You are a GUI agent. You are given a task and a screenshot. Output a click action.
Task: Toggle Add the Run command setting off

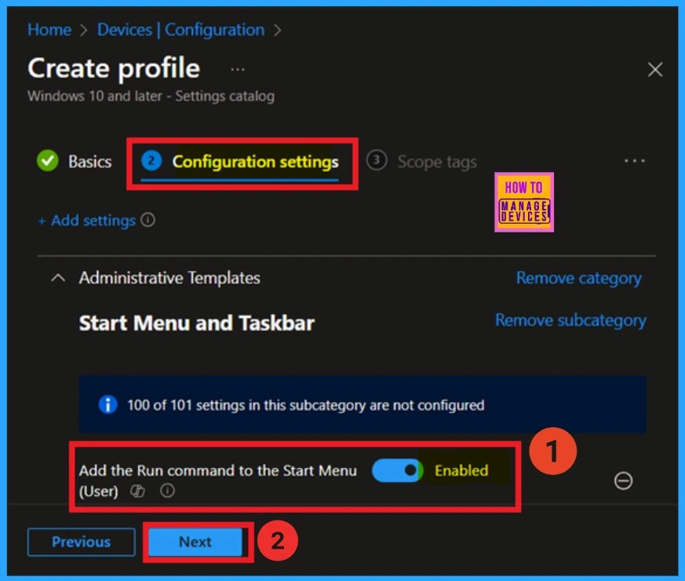pyautogui.click(x=397, y=470)
